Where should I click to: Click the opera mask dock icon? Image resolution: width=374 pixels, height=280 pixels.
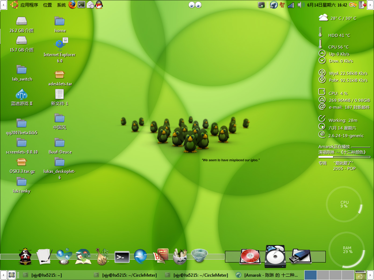[25, 256]
